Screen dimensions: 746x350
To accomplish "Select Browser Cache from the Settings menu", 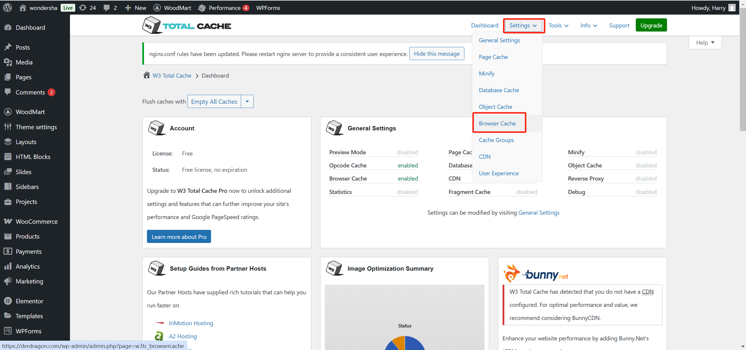I will (497, 123).
